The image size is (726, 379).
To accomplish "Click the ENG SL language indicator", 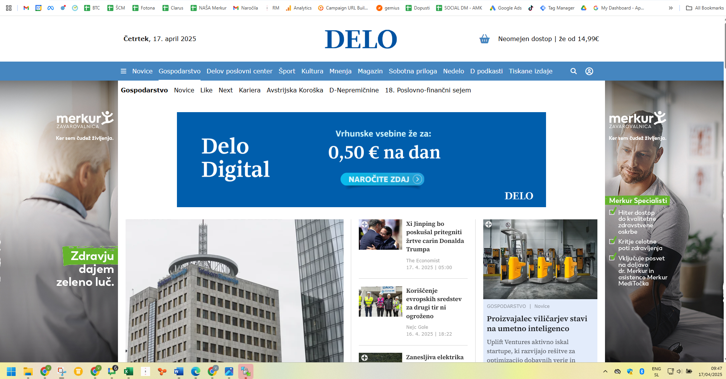I will pyautogui.click(x=656, y=371).
